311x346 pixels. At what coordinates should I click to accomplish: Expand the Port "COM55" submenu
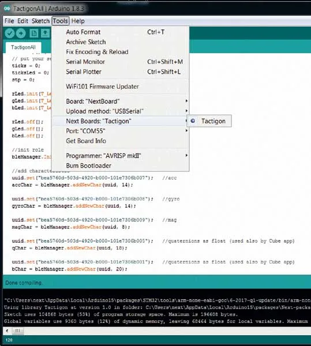click(x=121, y=131)
